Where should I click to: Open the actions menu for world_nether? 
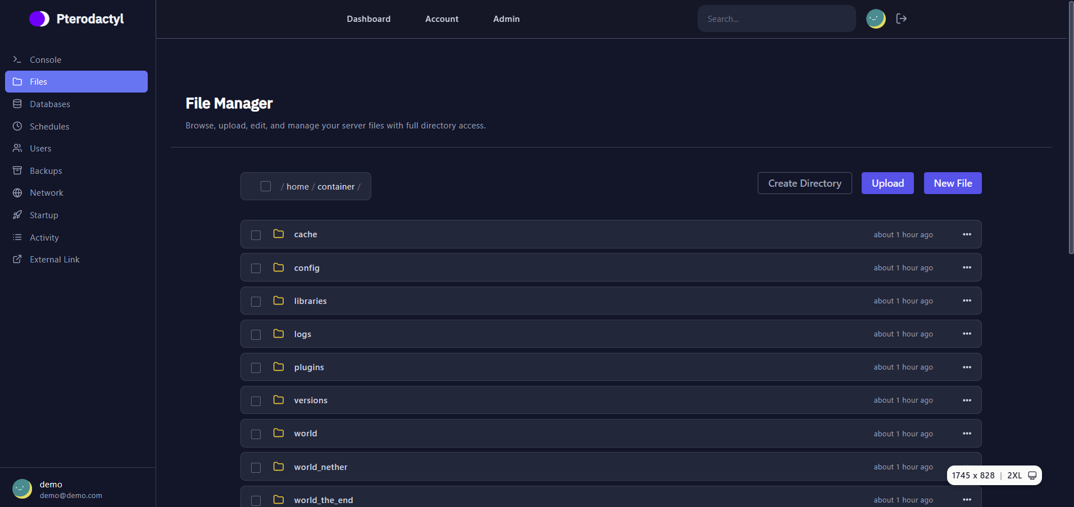[x=967, y=467]
